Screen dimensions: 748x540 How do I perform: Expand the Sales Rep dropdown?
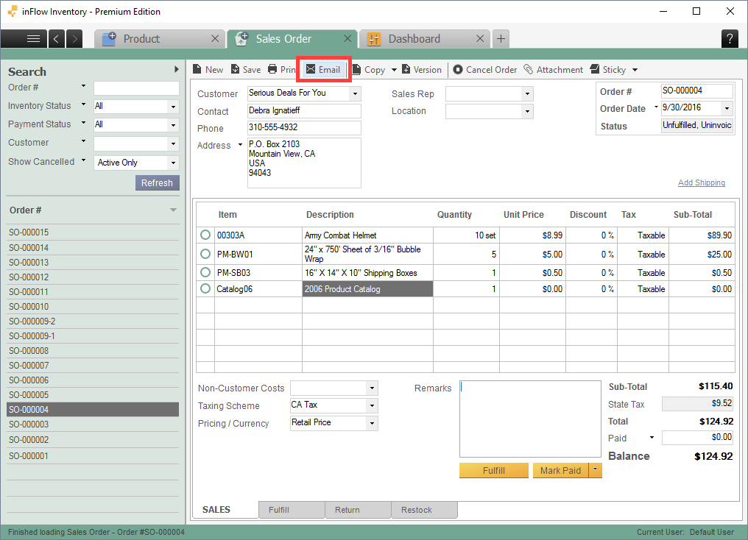point(526,94)
